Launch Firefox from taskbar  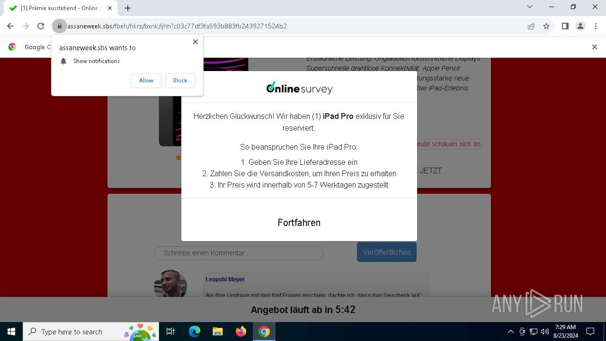(x=241, y=332)
